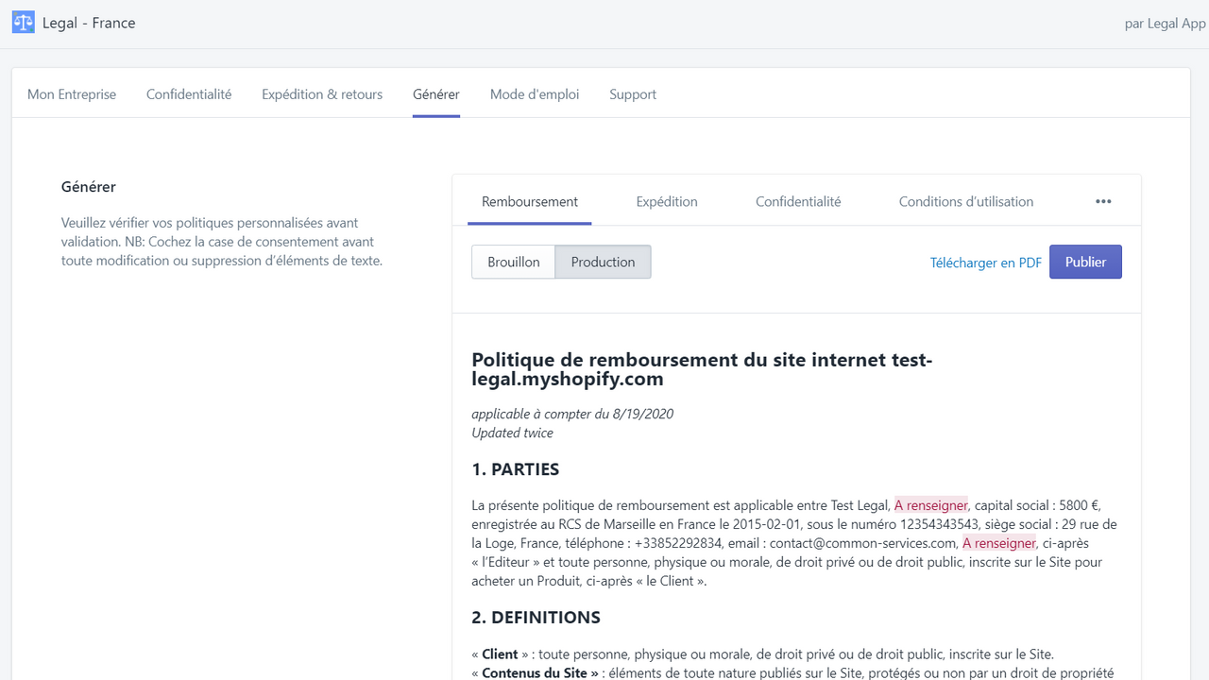Go to the Support tab
The width and height of the screenshot is (1209, 680).
(x=633, y=94)
